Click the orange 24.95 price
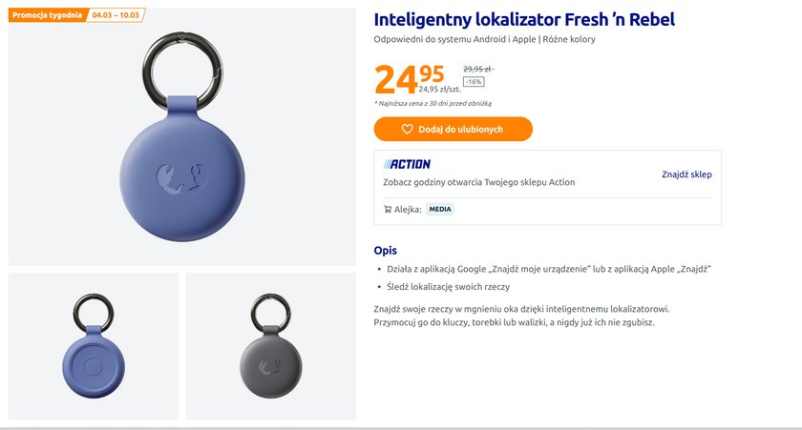 (x=409, y=78)
